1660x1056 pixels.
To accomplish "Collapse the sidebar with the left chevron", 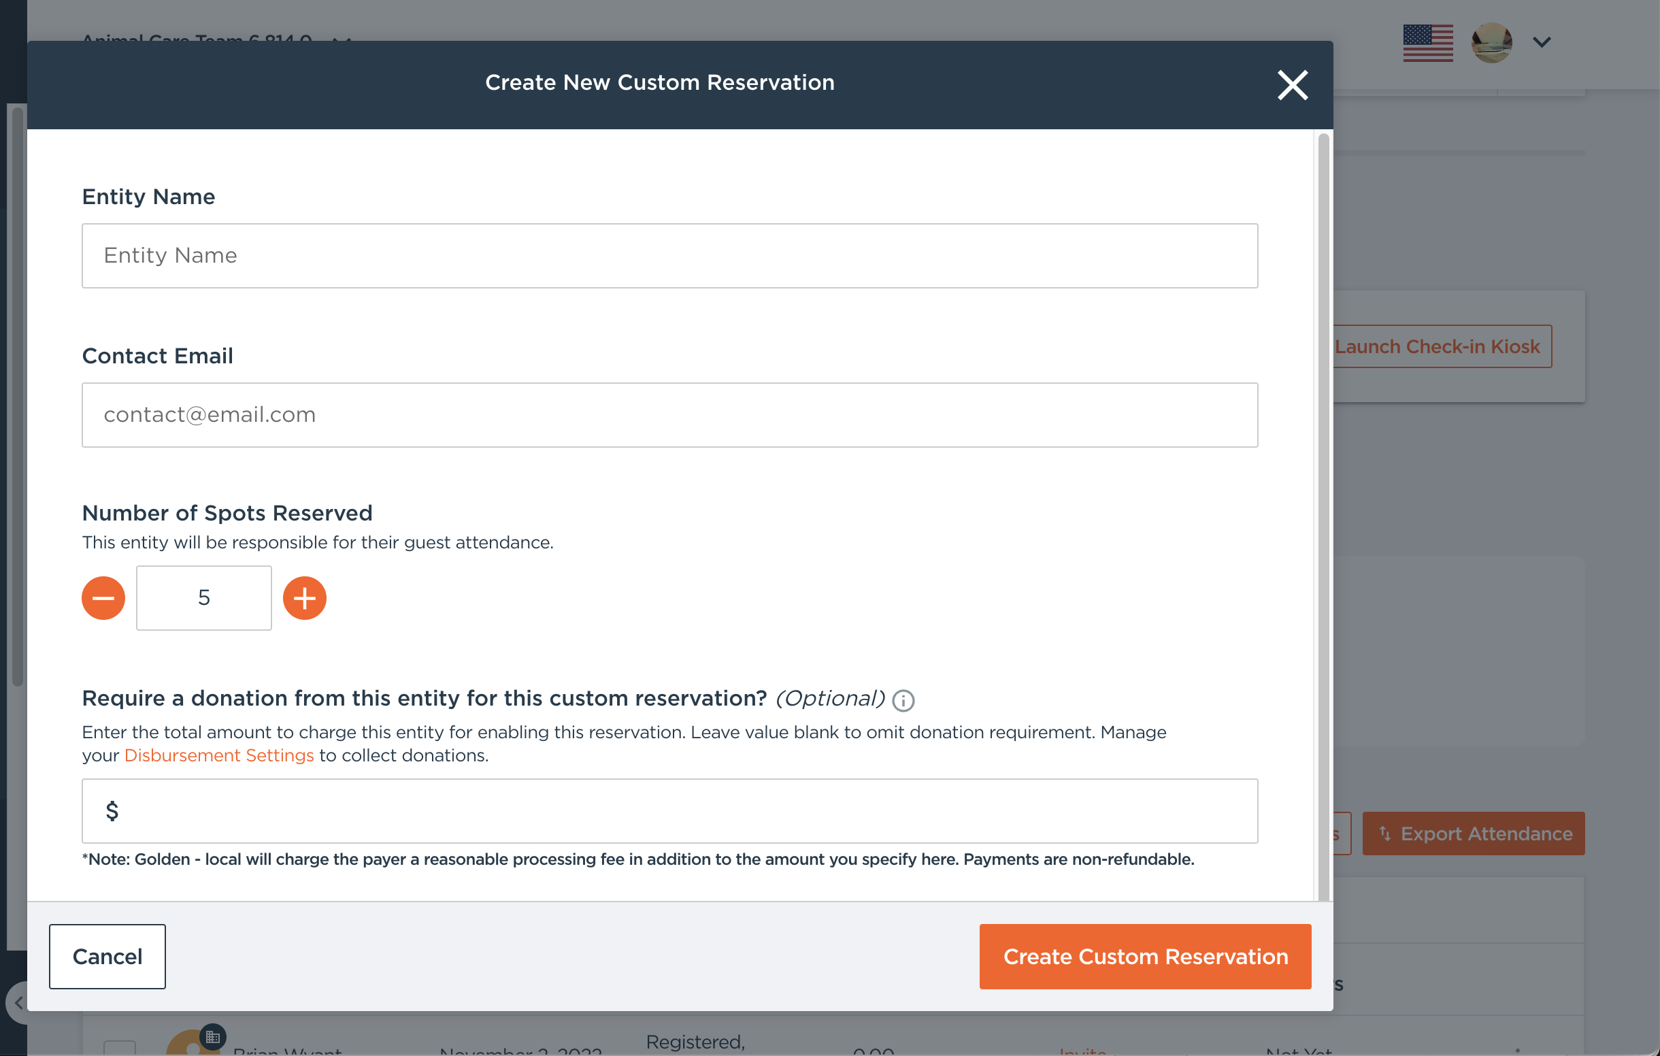I will pos(18,1004).
